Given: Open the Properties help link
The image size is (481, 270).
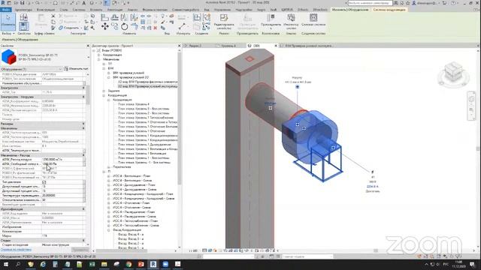Looking at the screenshot, I should click(x=16, y=250).
